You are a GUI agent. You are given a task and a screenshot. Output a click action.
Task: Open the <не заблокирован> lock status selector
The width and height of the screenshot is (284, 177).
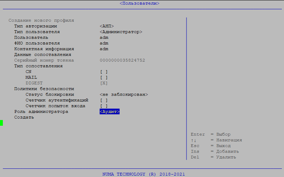[x=124, y=94]
